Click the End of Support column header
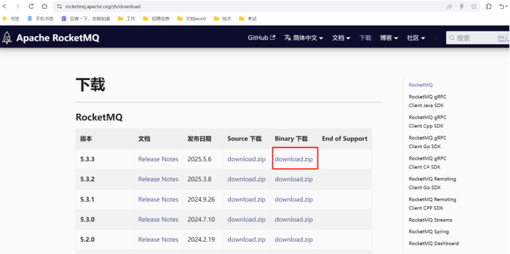Image resolution: width=510 pixels, height=254 pixels. pos(344,138)
